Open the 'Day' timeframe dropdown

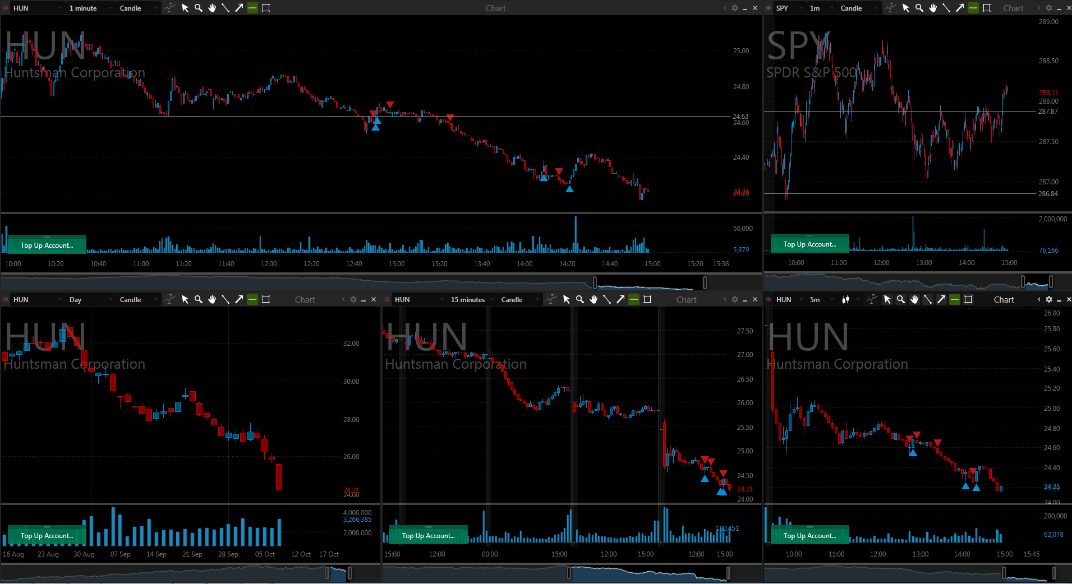pos(91,299)
